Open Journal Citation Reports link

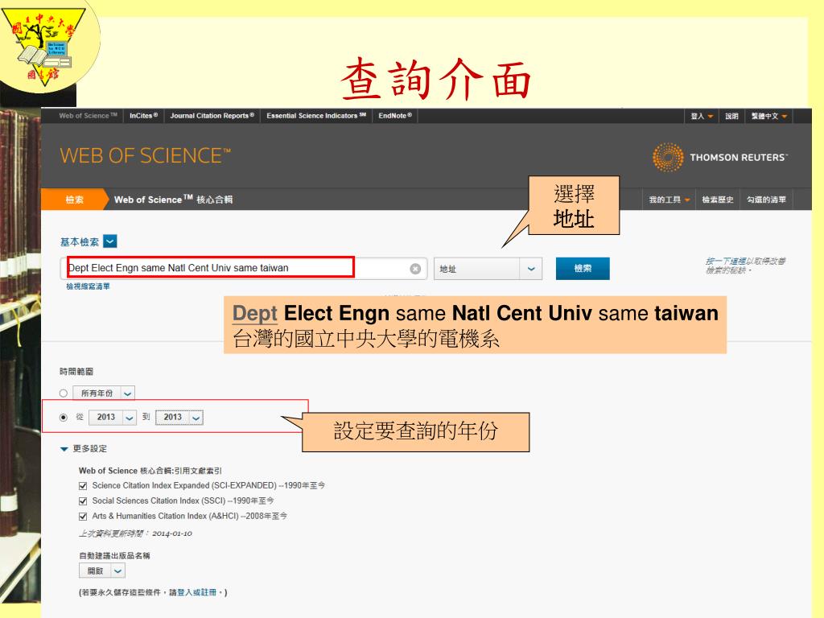click(x=212, y=116)
